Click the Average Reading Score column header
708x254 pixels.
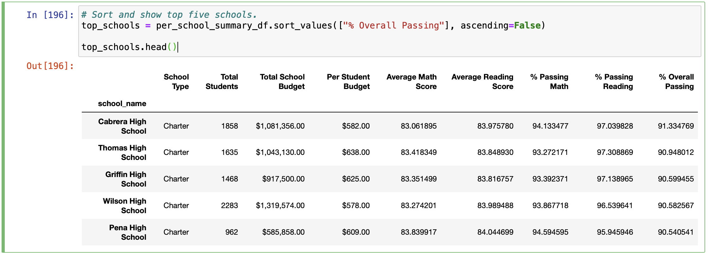(482, 82)
